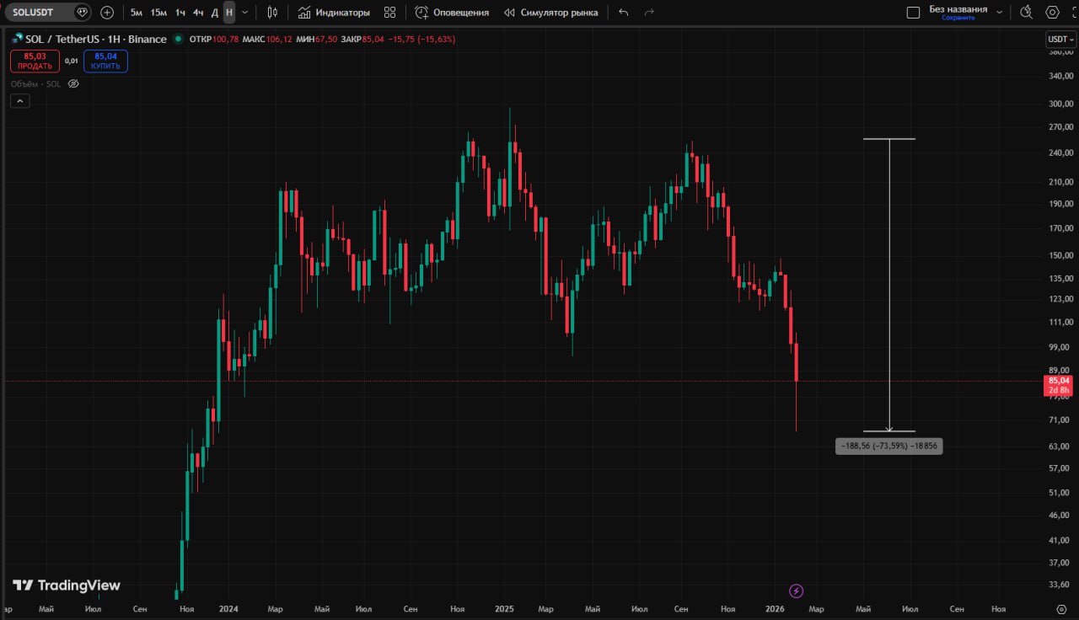Open the USDT currency dropdown

pos(1060,40)
